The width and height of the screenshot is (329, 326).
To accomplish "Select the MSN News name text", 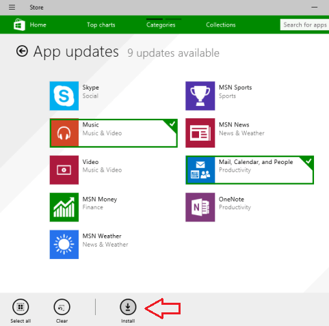I will [x=234, y=125].
